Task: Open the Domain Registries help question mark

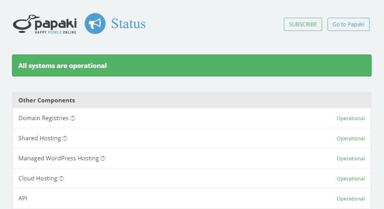Action: [x=73, y=118]
